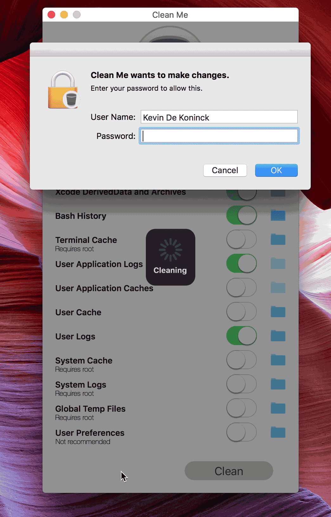Close the Clean Me window
Image resolution: width=331 pixels, height=517 pixels.
pos(51,15)
